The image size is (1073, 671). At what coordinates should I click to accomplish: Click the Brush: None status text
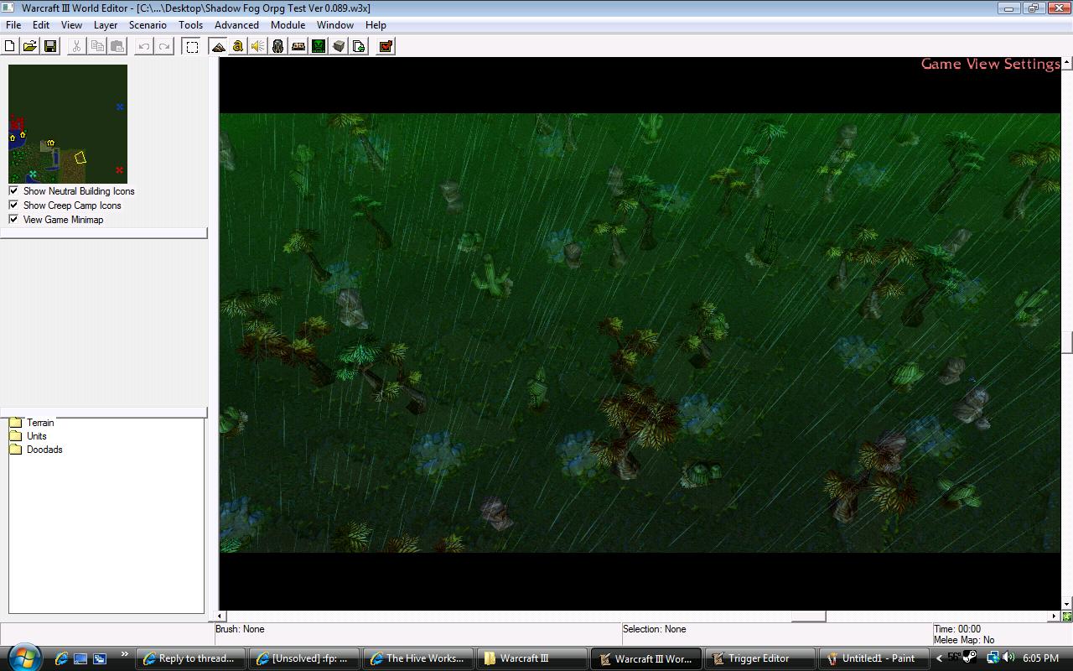240,629
